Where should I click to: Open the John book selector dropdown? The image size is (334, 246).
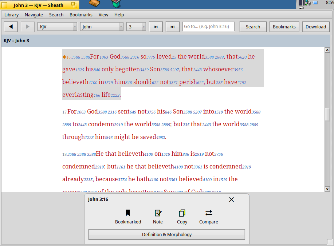[x=102, y=27]
